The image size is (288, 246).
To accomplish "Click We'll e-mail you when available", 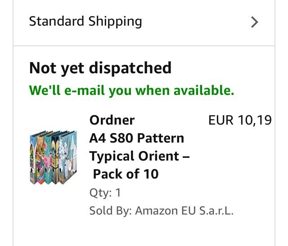I will coord(131,90).
